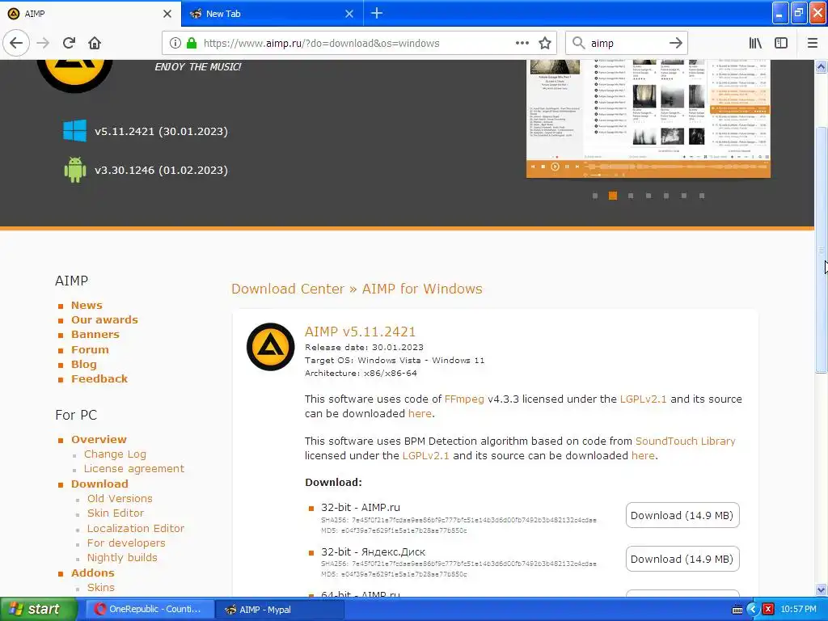The image size is (828, 621).
Task: Open the Skin Editor link
Action: click(x=116, y=513)
